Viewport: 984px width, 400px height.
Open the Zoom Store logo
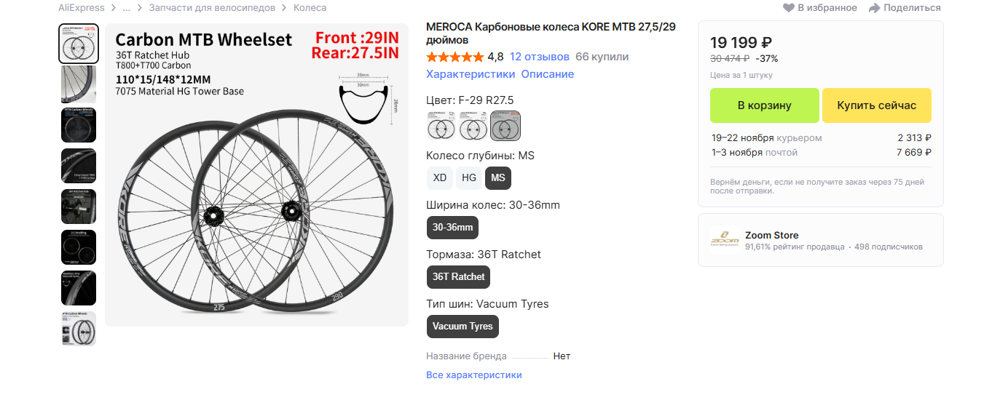click(x=725, y=239)
